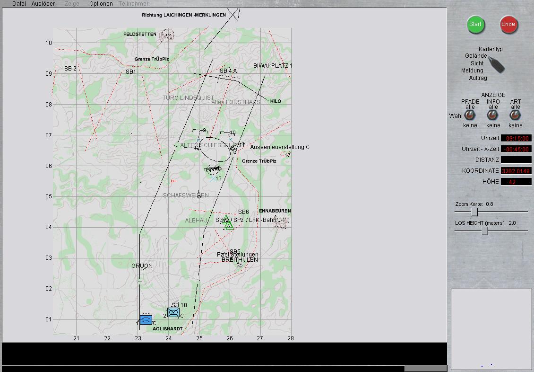534x372 pixels.
Task: Open the Optionen menu
Action: [101, 4]
